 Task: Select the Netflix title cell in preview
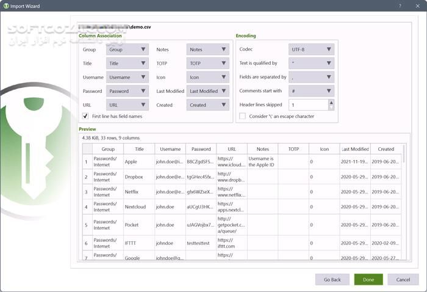(x=139, y=192)
